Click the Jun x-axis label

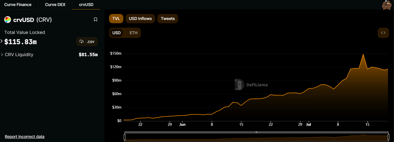182,124
